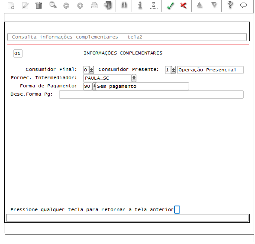Click the edit pencil icon
This screenshot has width=255, height=244.
coord(25,6)
